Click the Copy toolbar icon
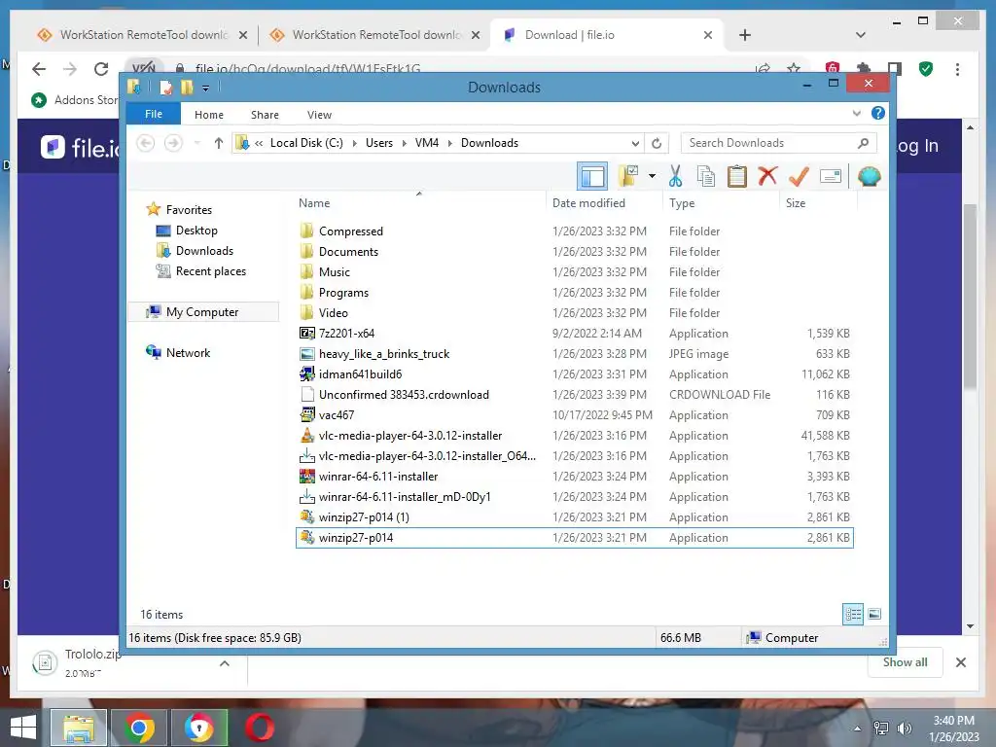Screen dimensions: 996x747 [x=706, y=176]
